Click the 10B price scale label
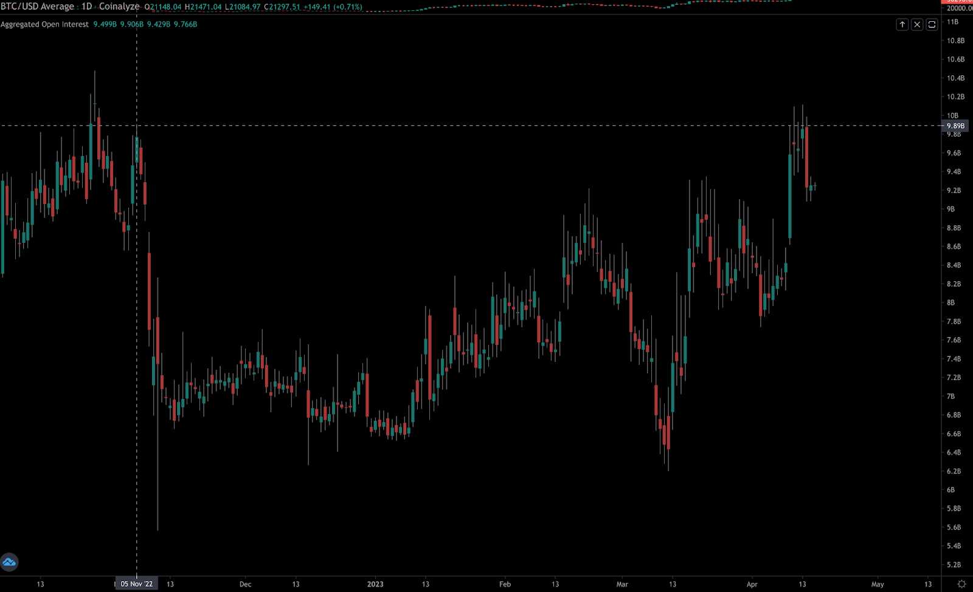Viewport: 973px width, 592px height. 952,115
